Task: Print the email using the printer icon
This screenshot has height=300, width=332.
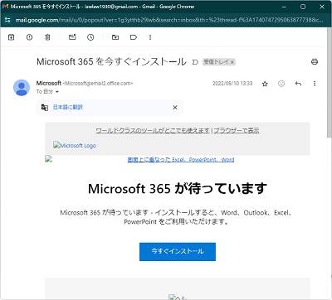Action: (315, 61)
